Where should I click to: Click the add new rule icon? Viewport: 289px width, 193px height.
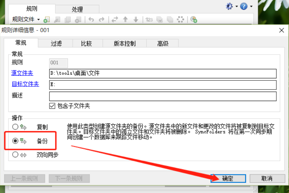(47, 20)
